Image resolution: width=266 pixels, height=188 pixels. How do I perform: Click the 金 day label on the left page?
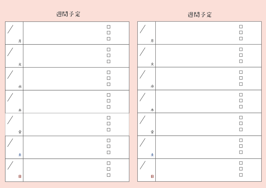20,132
